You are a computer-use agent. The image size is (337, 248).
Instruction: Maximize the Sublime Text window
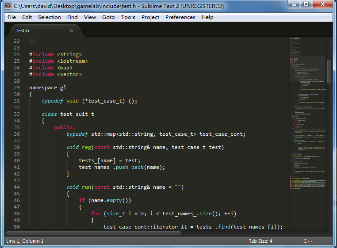pyautogui.click(x=306, y=4)
